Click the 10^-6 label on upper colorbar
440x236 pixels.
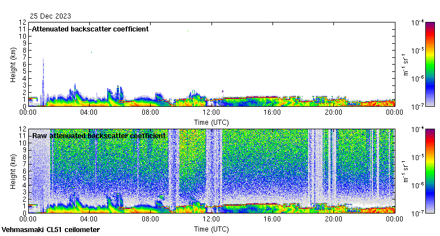(417, 79)
